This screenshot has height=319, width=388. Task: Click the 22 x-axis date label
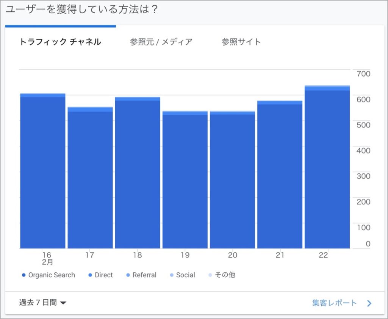pos(323,255)
